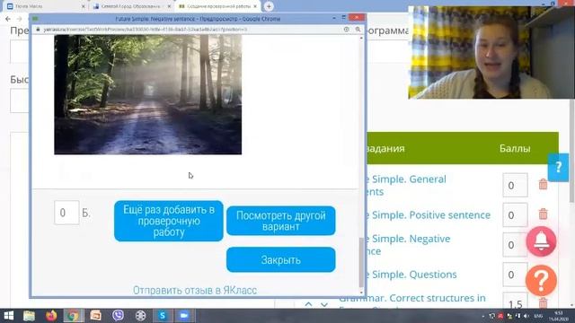Click the move-up arrow below the preview window
Image resolution: width=575 pixels, height=323 pixels.
click(x=308, y=304)
